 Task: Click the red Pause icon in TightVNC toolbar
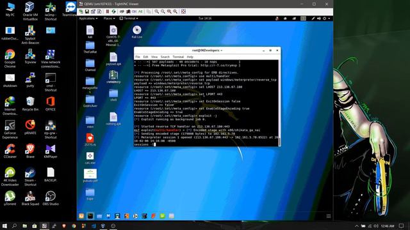(107, 11)
